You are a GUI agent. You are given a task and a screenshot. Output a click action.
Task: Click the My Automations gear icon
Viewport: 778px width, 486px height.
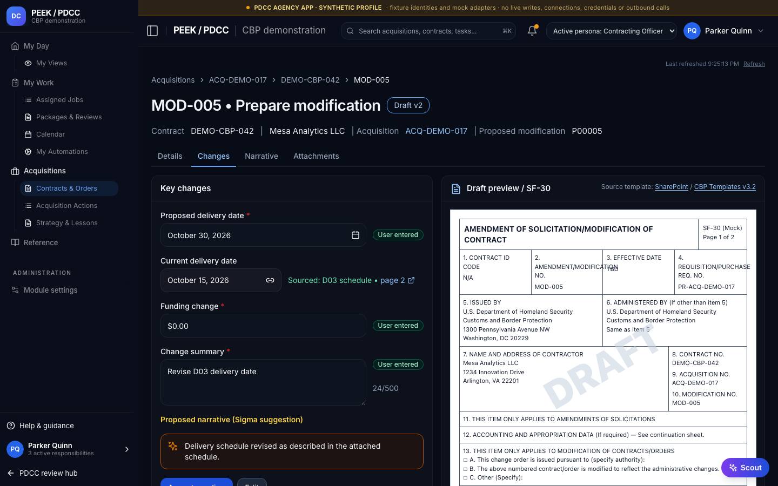point(28,152)
